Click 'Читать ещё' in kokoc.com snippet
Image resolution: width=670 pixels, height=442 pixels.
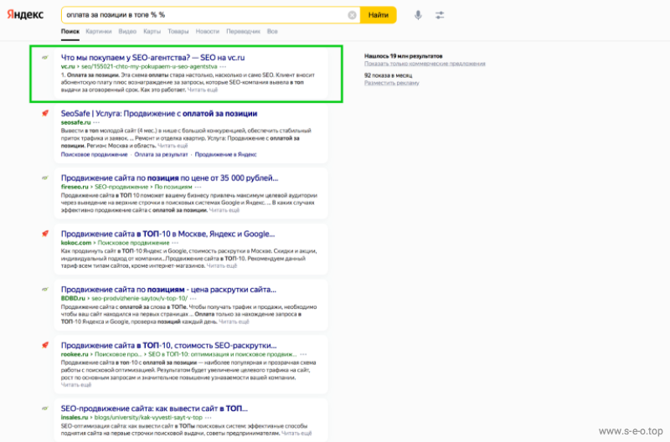(x=222, y=265)
